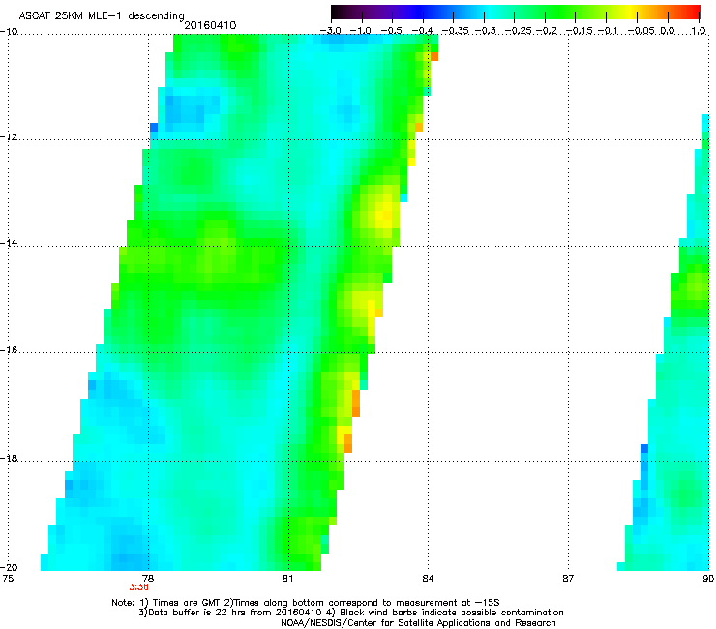Click the plot title "ASCAT 25KM MLE-1 descending"

pos(102,15)
